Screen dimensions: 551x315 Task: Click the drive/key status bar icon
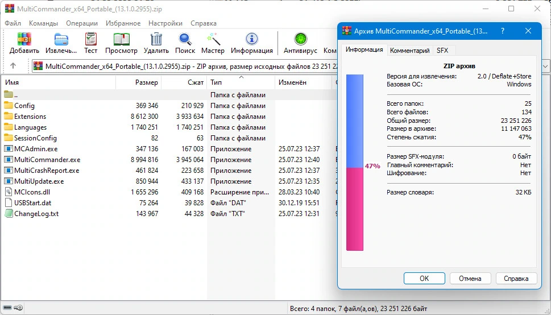coord(13,308)
